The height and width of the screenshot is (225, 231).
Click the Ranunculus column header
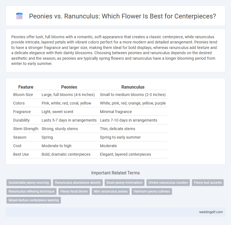coord(133,87)
